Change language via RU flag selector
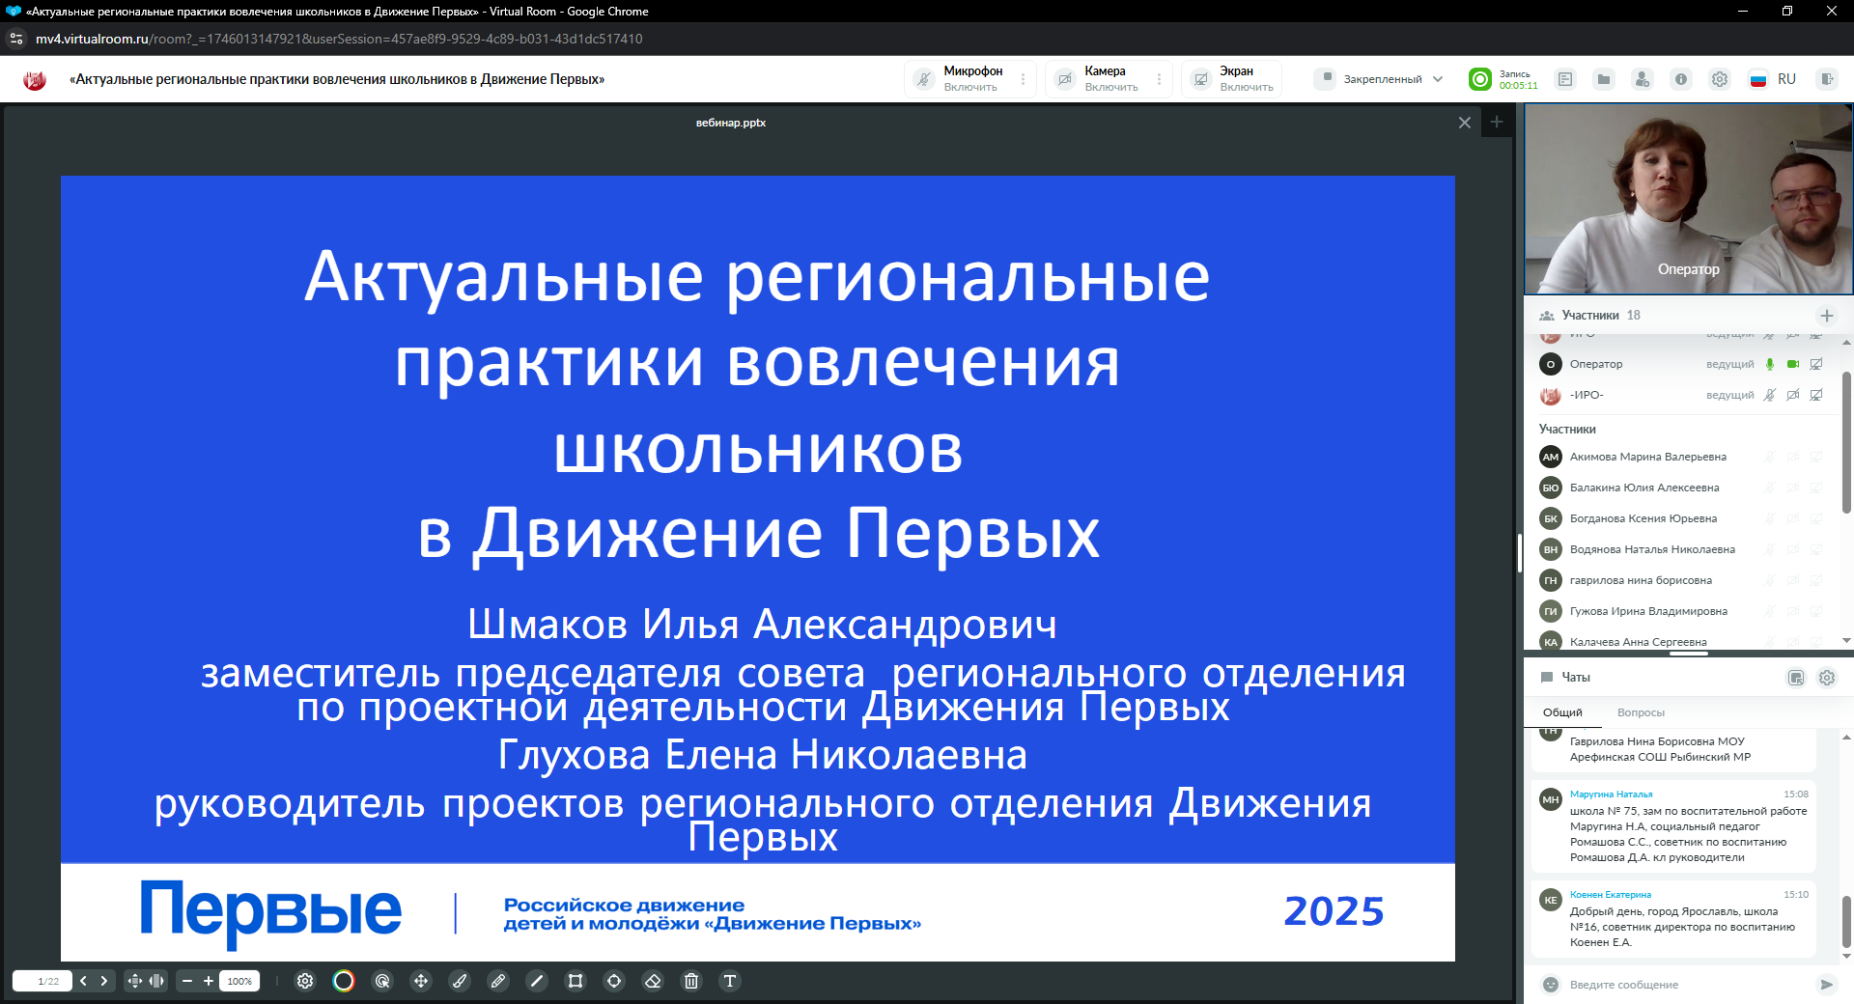This screenshot has height=1004, width=1854. coord(1773,79)
